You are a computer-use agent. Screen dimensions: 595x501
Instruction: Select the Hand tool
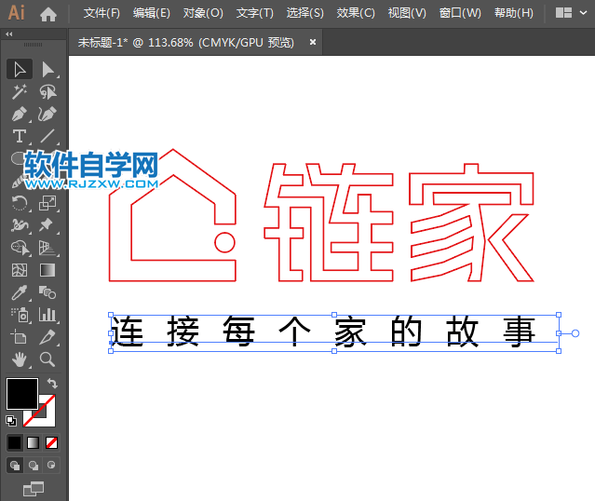(20, 359)
